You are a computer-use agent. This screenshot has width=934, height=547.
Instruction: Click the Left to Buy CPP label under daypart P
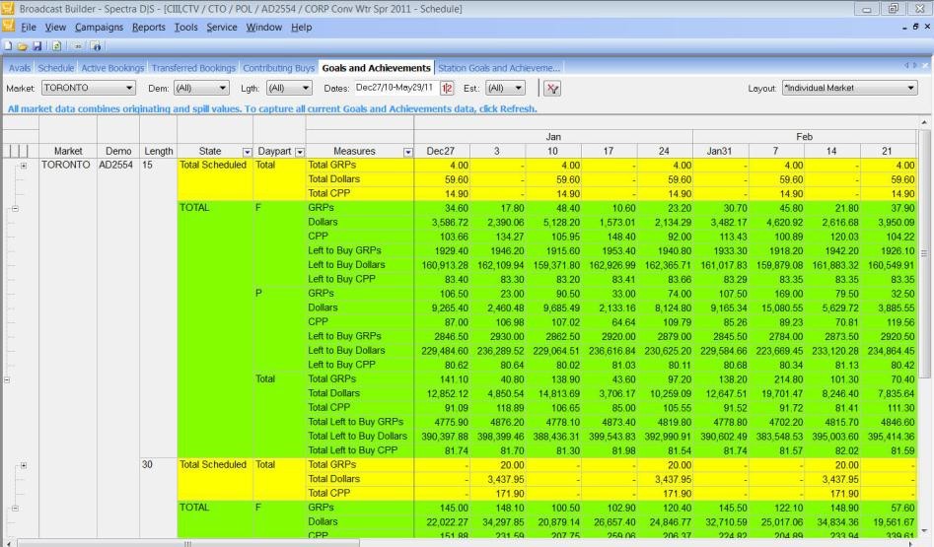point(341,365)
